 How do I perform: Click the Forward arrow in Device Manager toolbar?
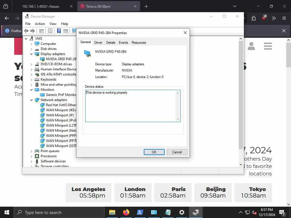click(33, 31)
